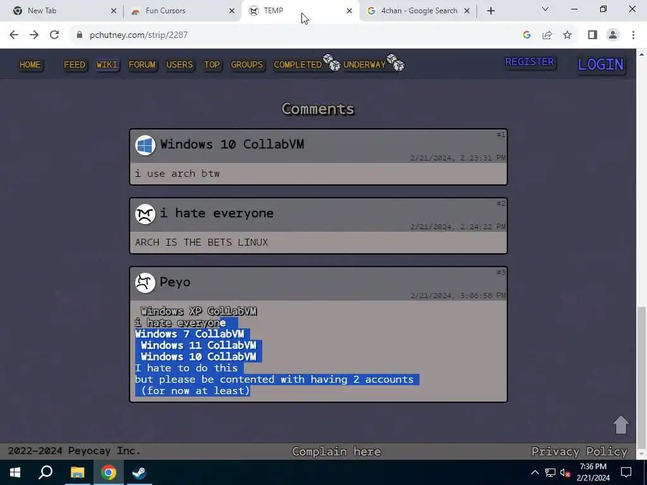Click Windows 11 CollabVM in Peyo's comment
Image resolution: width=647 pixels, height=485 pixels.
(x=198, y=345)
